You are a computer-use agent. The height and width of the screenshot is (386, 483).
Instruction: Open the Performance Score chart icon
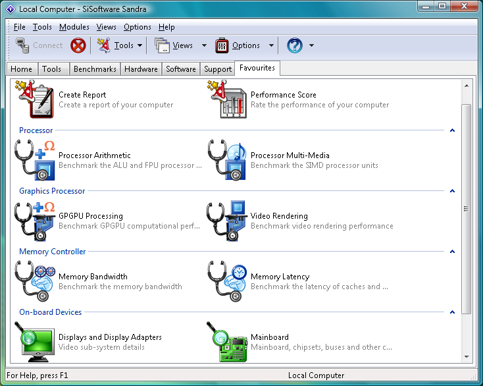(227, 99)
